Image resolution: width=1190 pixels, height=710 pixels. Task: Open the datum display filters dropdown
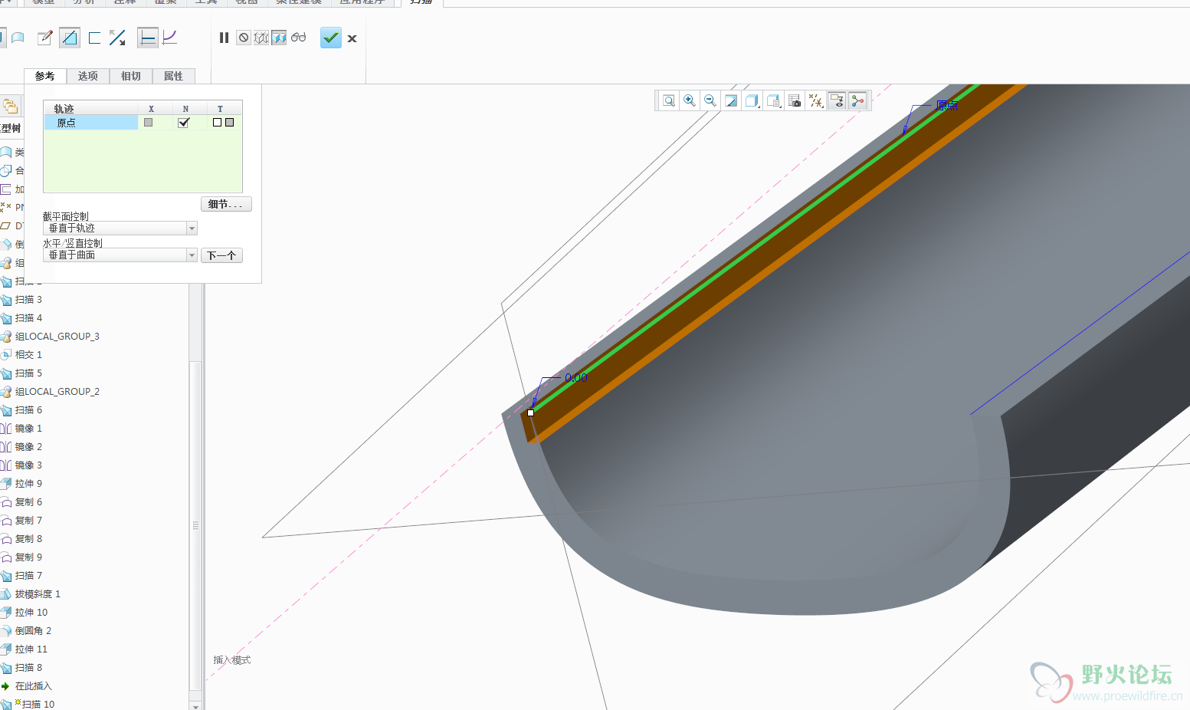[x=816, y=100]
